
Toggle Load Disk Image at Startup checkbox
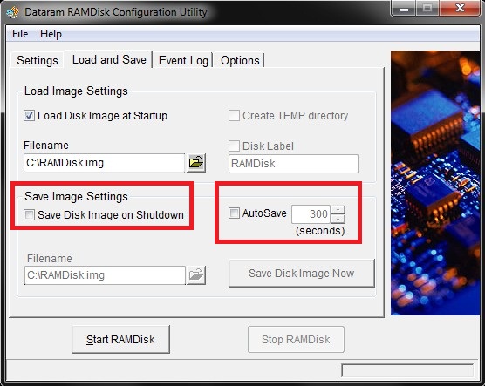29,116
